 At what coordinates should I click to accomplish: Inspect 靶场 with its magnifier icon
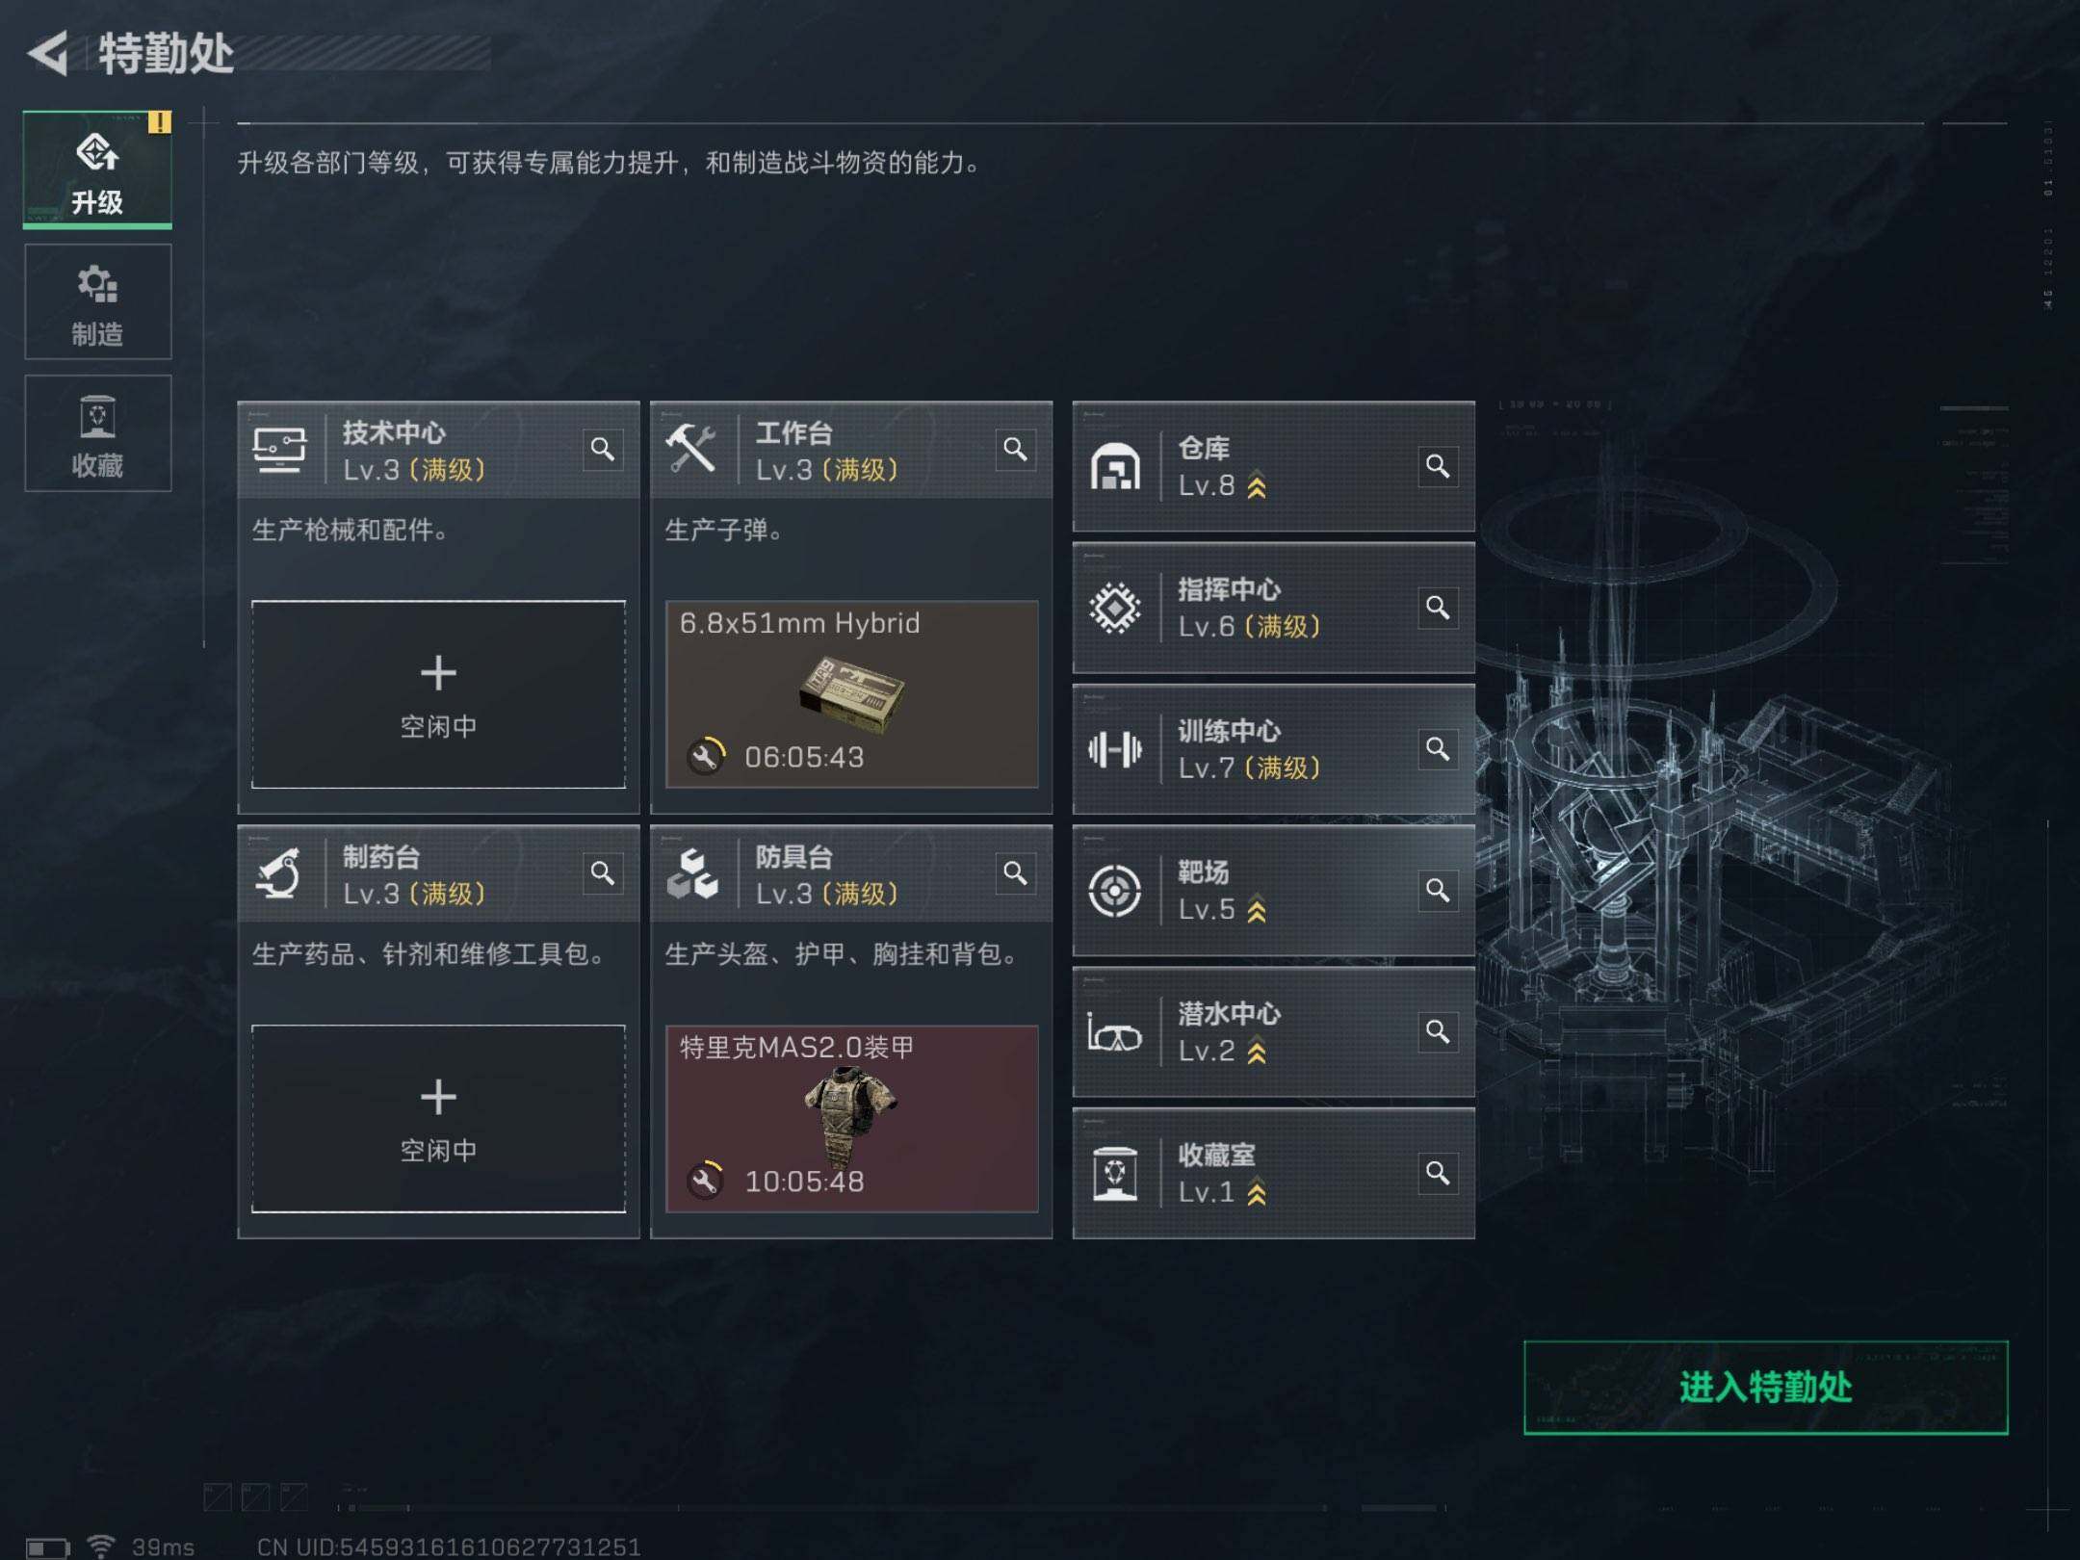[x=1438, y=891]
